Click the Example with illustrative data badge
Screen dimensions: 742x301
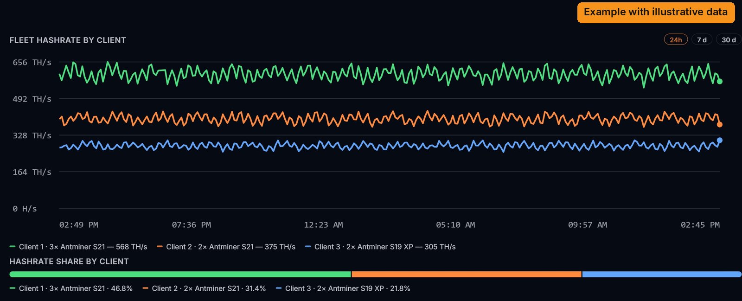(656, 12)
